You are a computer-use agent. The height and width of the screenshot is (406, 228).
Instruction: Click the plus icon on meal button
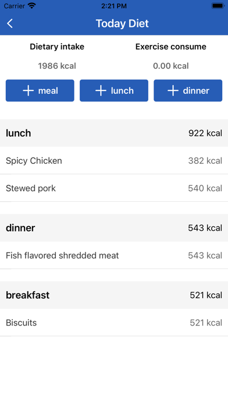point(28,90)
